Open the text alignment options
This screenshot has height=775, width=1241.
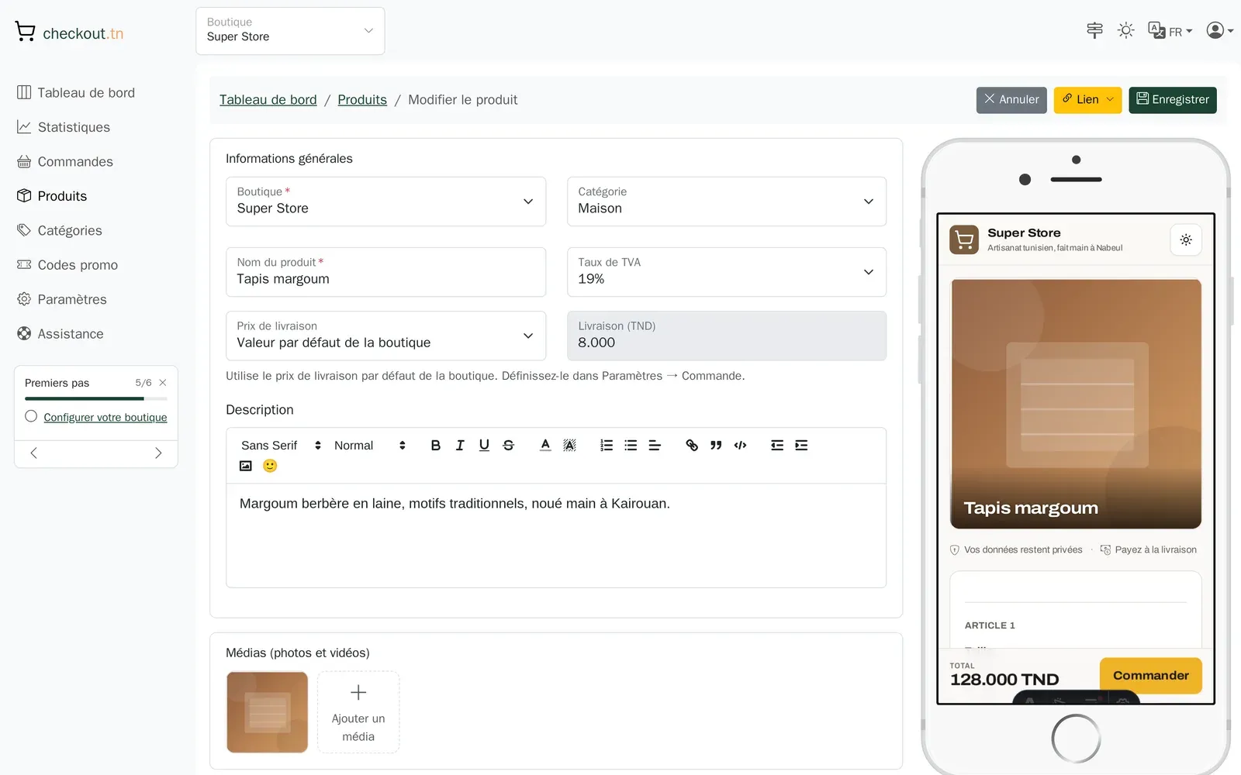coord(655,446)
